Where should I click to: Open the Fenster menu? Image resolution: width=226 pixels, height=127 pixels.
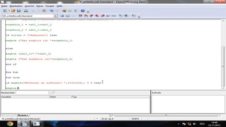point(50,6)
